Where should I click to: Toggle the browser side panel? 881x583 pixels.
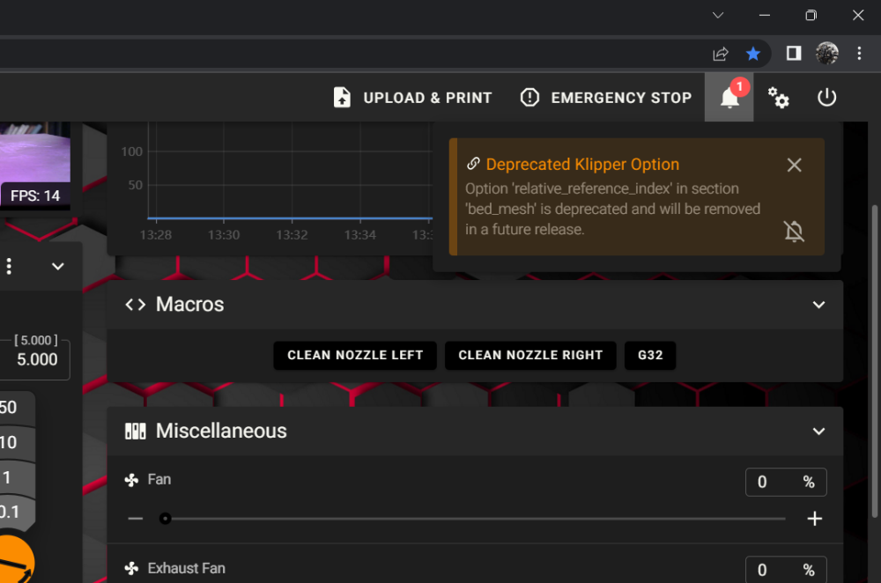pos(794,54)
